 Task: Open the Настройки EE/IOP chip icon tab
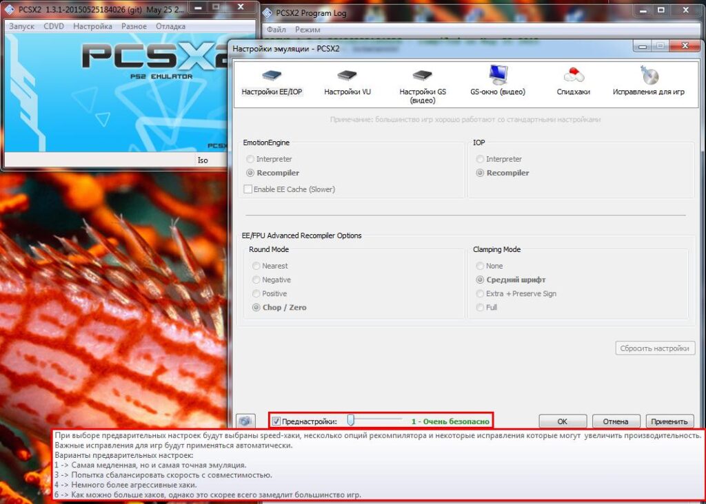[272, 76]
